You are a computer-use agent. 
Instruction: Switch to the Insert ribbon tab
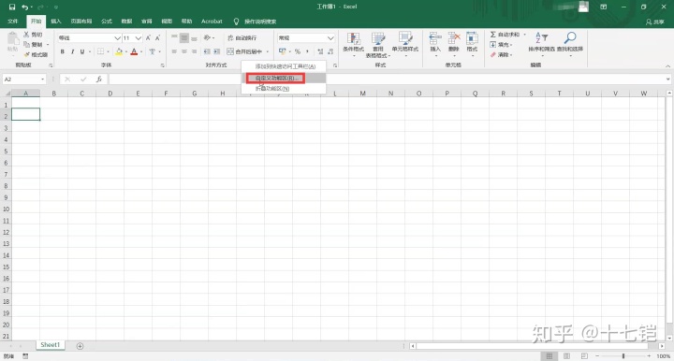[x=56, y=21]
